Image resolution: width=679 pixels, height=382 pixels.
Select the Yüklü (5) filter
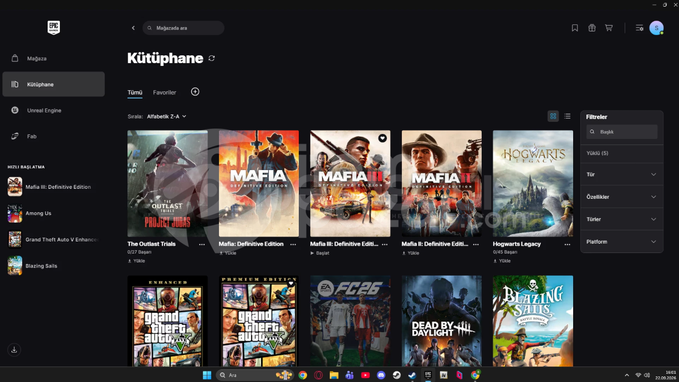598,153
